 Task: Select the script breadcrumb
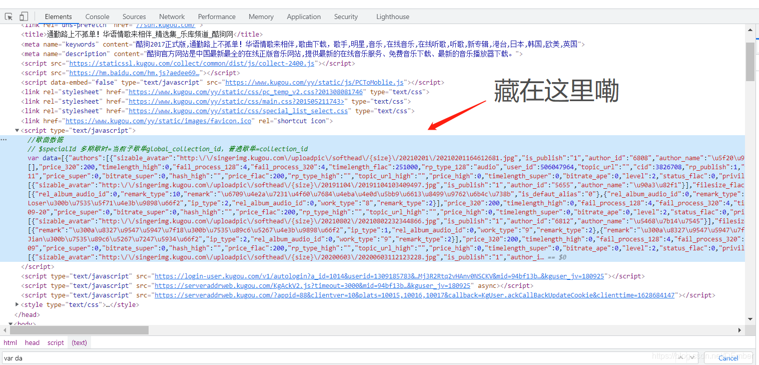click(56, 343)
